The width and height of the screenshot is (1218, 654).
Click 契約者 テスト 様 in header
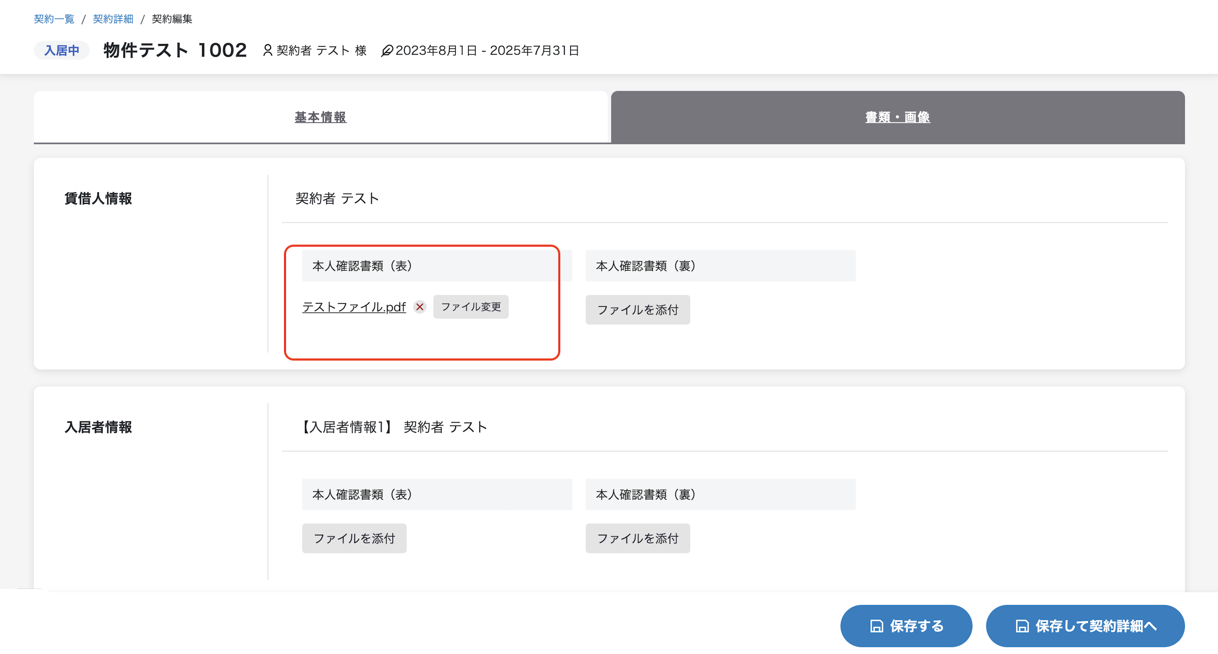[x=321, y=50]
